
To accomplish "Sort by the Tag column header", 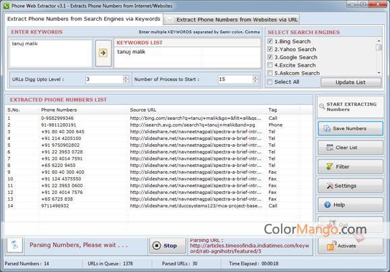I will [x=272, y=110].
